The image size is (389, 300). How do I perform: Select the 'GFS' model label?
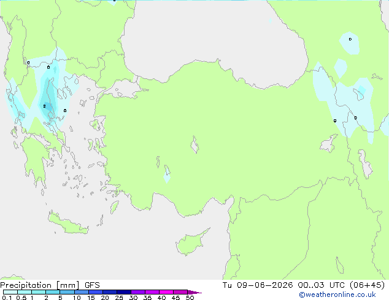92,285
